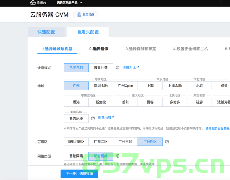Click the 网络类型 label
The image size is (230, 180).
[44, 156]
